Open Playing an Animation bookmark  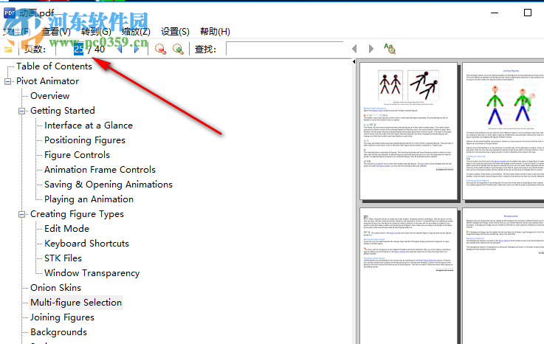[x=89, y=199]
